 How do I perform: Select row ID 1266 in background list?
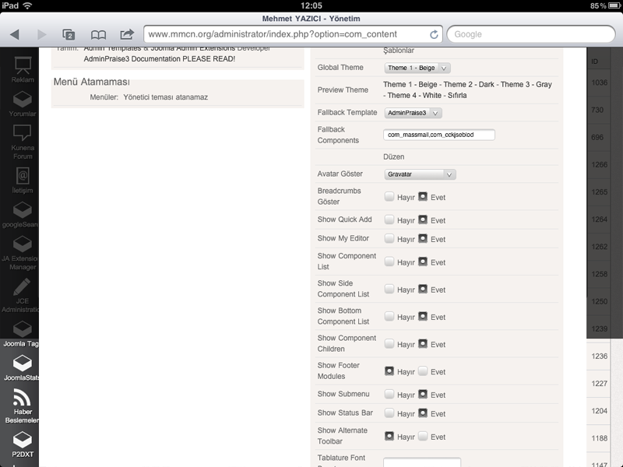pyautogui.click(x=599, y=165)
